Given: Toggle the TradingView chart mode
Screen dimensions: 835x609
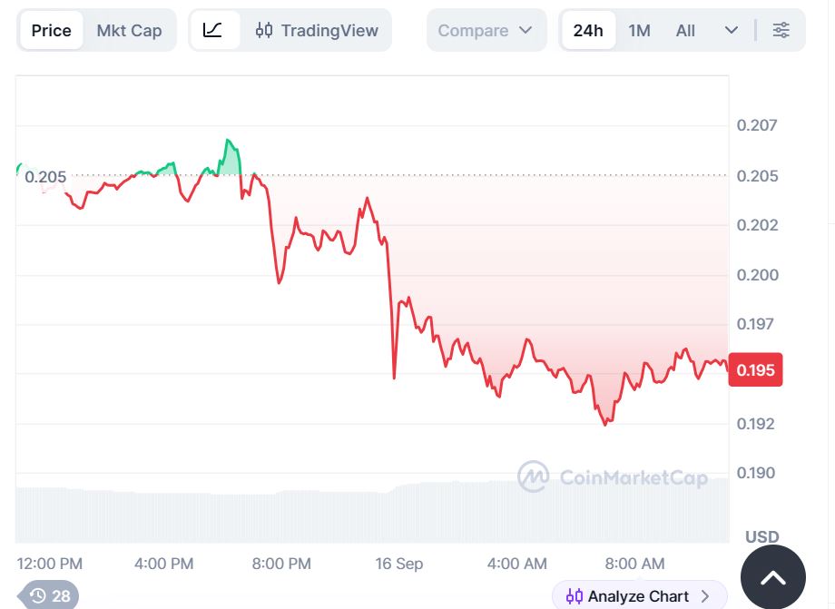Looking at the screenshot, I should coord(317,30).
